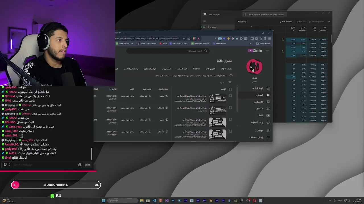Click the filter icon above the video list
The image size is (364, 204).
click(230, 82)
